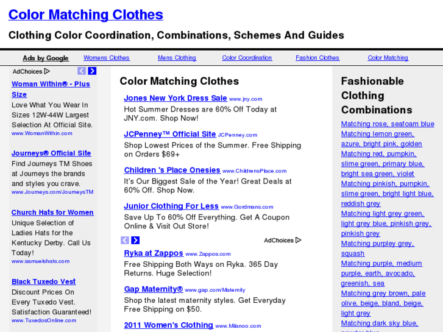The height and width of the screenshot is (332, 443).
Task: Visit www.Milanoo.com URL link
Action: (238, 326)
